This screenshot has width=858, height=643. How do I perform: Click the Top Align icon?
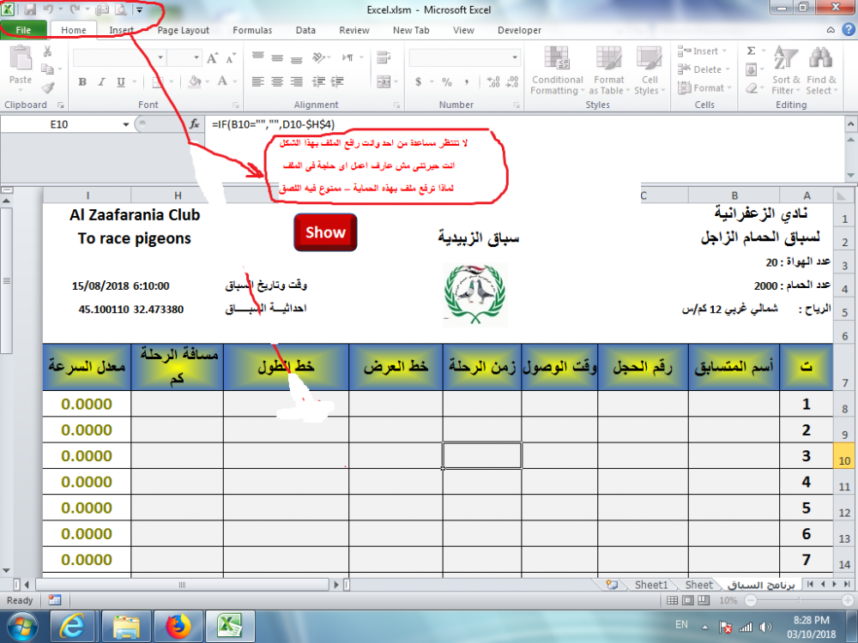(x=257, y=57)
